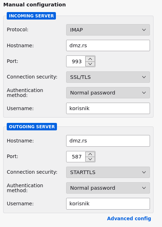The width and height of the screenshot is (162, 227).
Task: Click the chevron on STARTTLS dropdown
Action: coord(144,172)
